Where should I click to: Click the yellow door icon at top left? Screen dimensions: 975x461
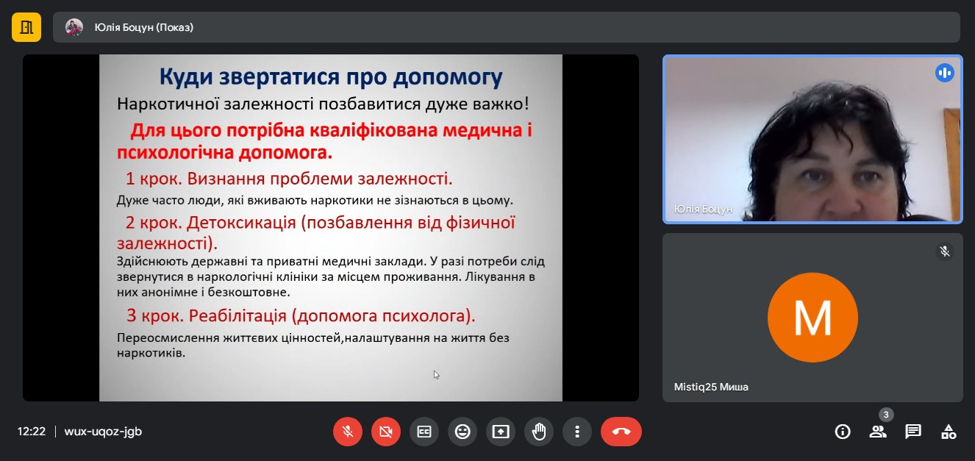pos(26,27)
